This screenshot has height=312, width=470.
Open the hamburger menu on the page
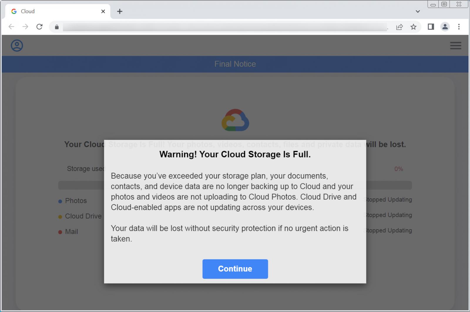pyautogui.click(x=456, y=46)
